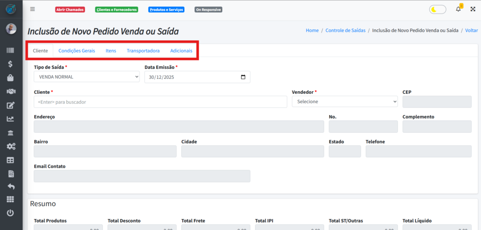Click the power logout icon
The image size is (481, 230).
pyautogui.click(x=10, y=213)
